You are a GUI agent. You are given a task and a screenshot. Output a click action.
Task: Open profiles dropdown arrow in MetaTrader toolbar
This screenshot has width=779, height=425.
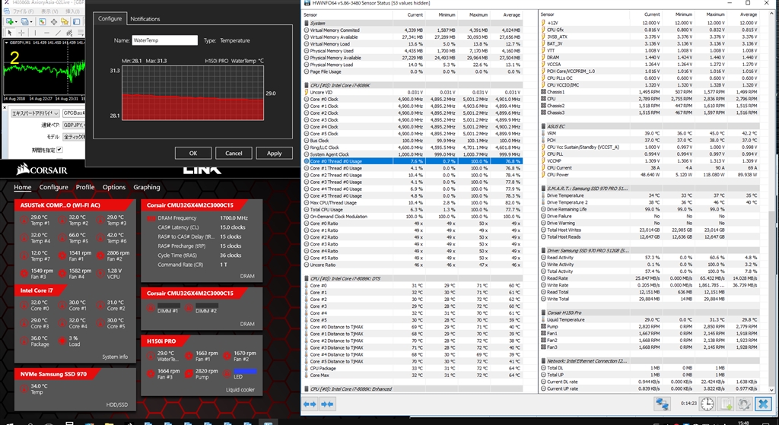[x=33, y=21]
